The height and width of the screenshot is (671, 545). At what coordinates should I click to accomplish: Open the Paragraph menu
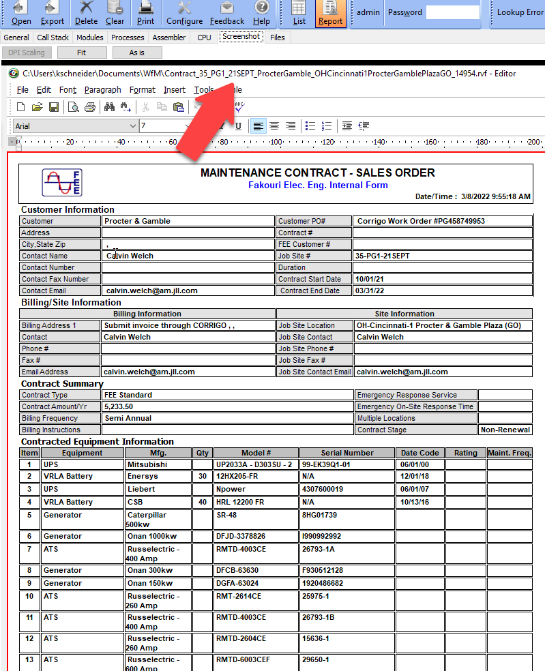pyautogui.click(x=103, y=90)
